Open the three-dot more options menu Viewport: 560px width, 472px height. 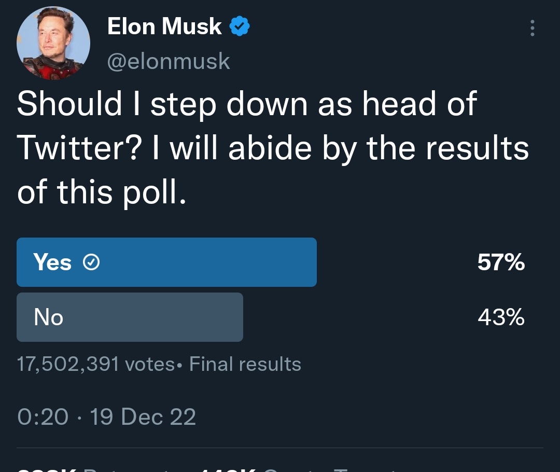click(532, 28)
